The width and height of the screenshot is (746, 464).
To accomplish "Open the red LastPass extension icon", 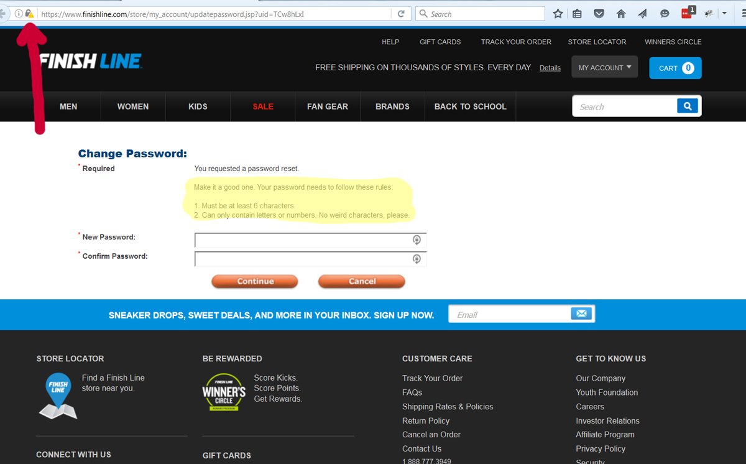I will tap(688, 13).
